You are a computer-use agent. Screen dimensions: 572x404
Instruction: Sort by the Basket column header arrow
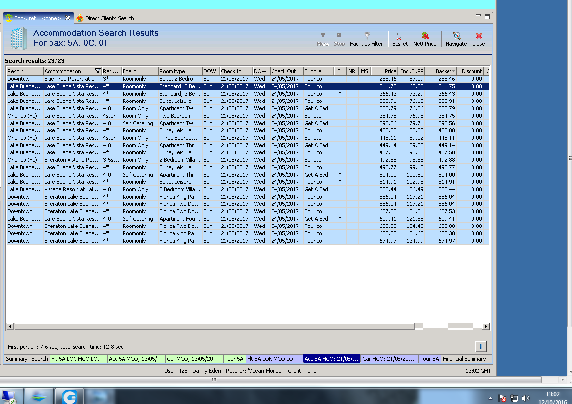point(453,71)
